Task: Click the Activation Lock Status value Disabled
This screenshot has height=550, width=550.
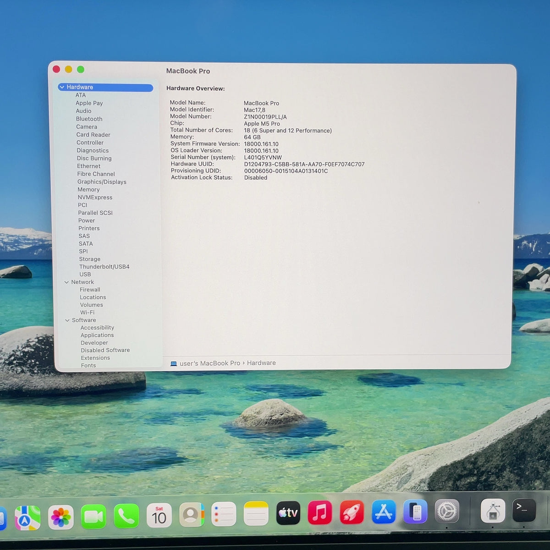Action: [x=256, y=178]
